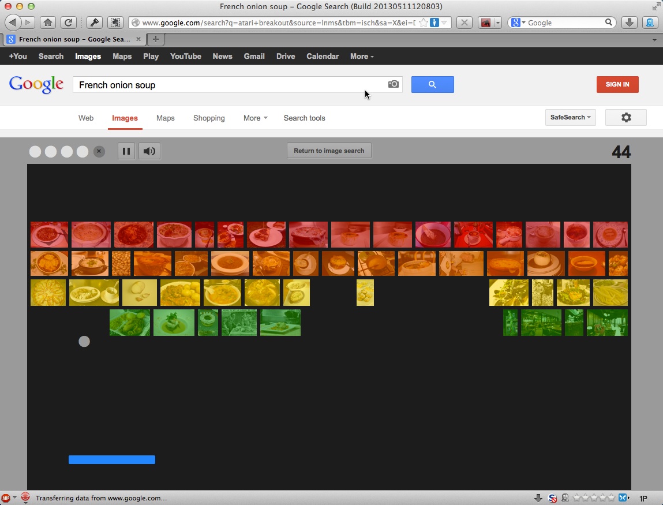
Task: Click the Adblock Plus icon in status bar
Action: click(x=6, y=498)
